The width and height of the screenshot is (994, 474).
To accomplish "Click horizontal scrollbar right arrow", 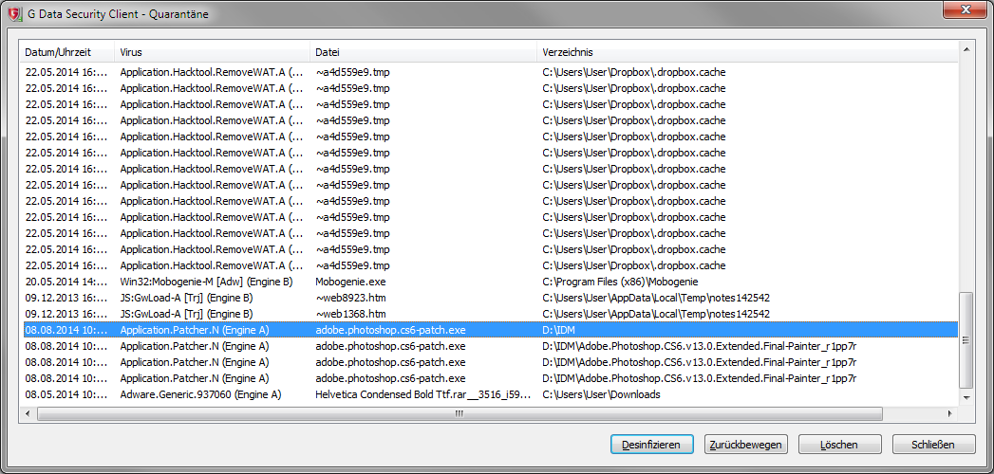I will [x=950, y=414].
